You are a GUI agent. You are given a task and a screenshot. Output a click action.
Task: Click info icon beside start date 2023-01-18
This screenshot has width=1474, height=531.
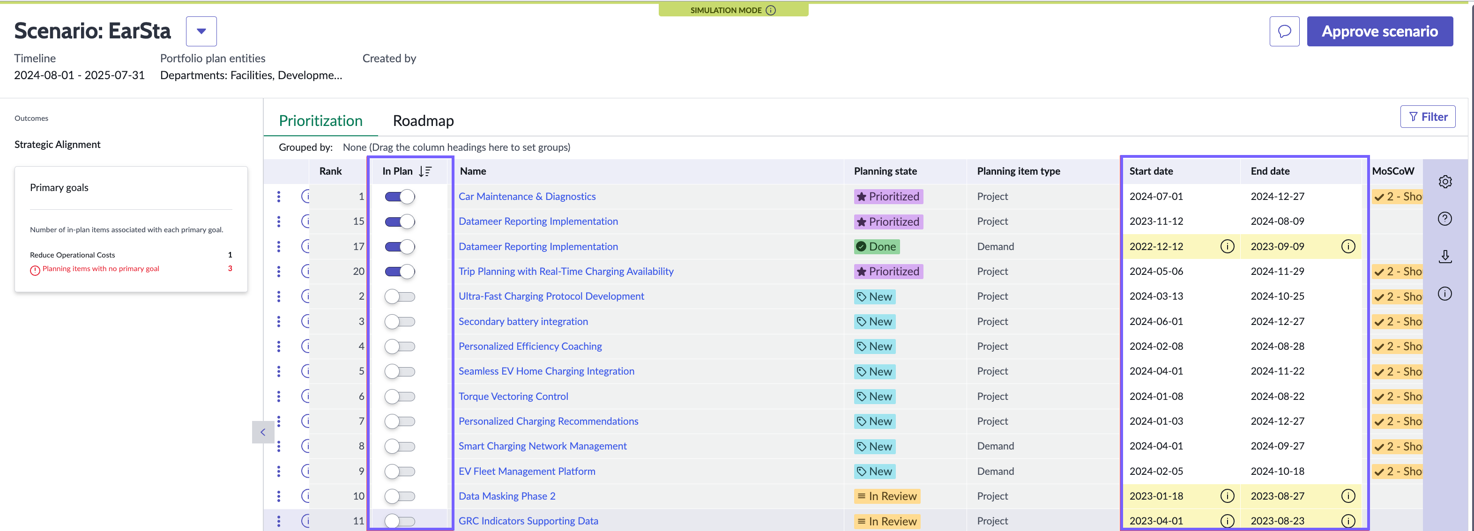point(1227,496)
